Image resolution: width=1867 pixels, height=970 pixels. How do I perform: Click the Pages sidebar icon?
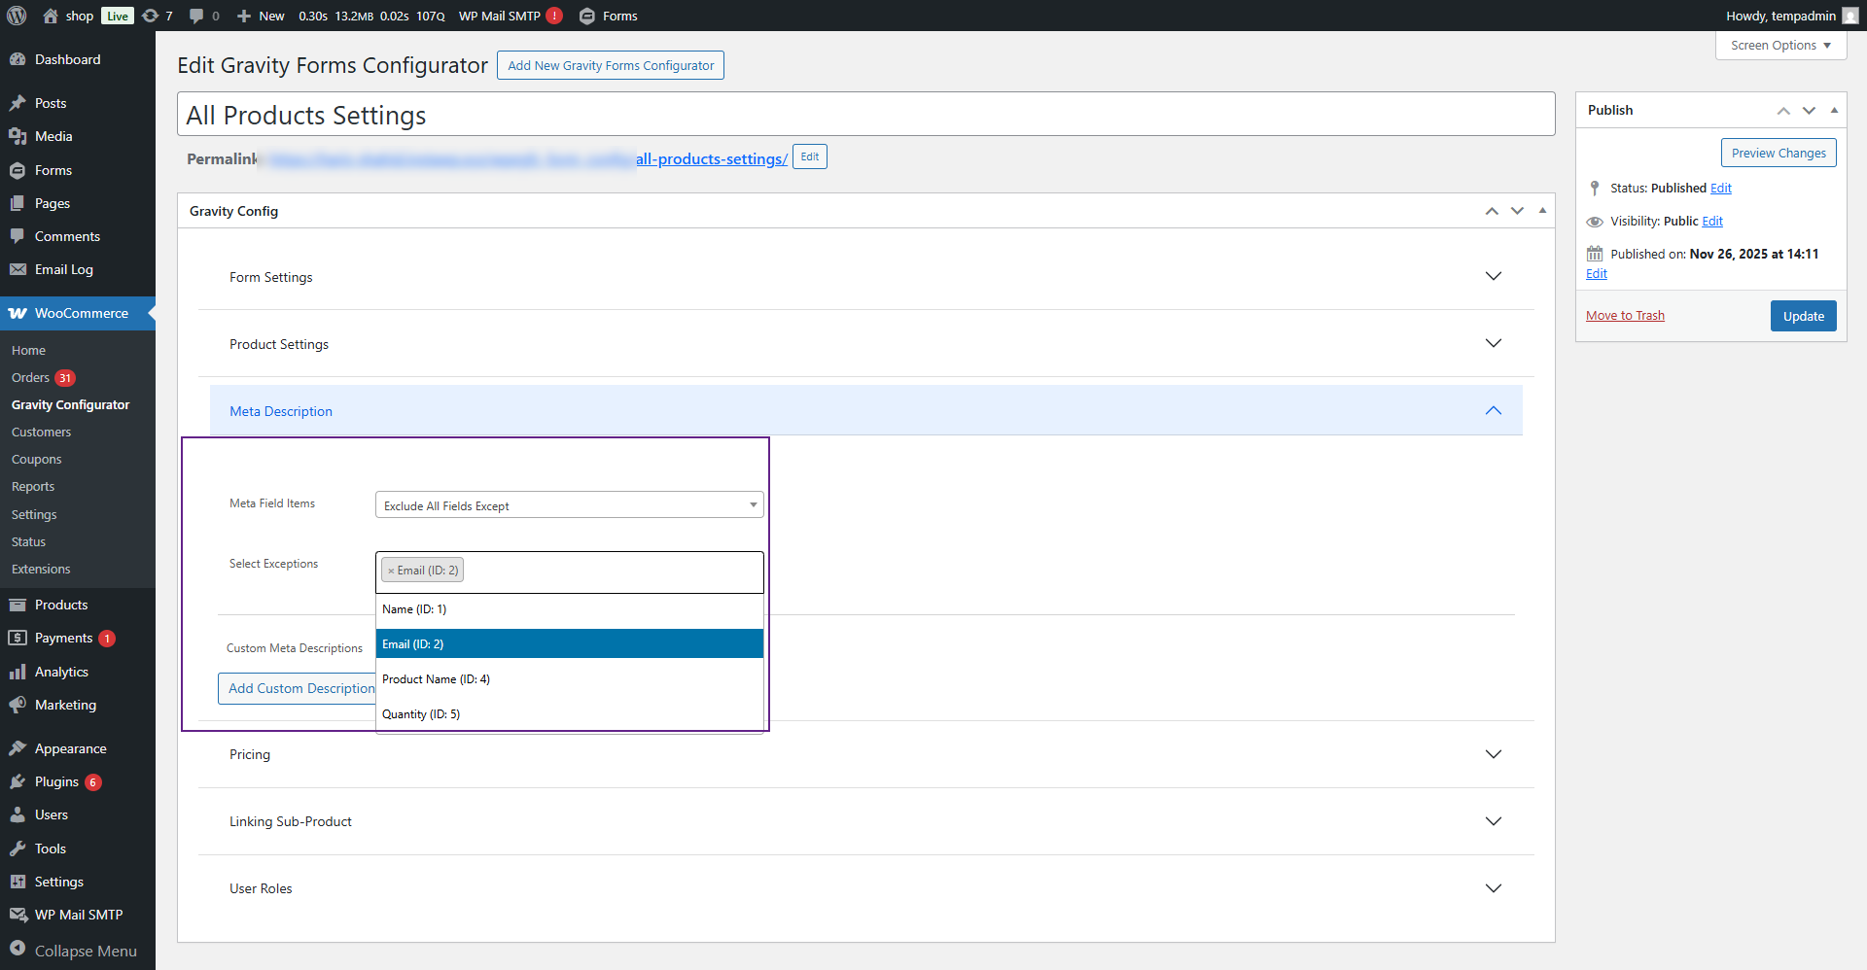point(18,203)
